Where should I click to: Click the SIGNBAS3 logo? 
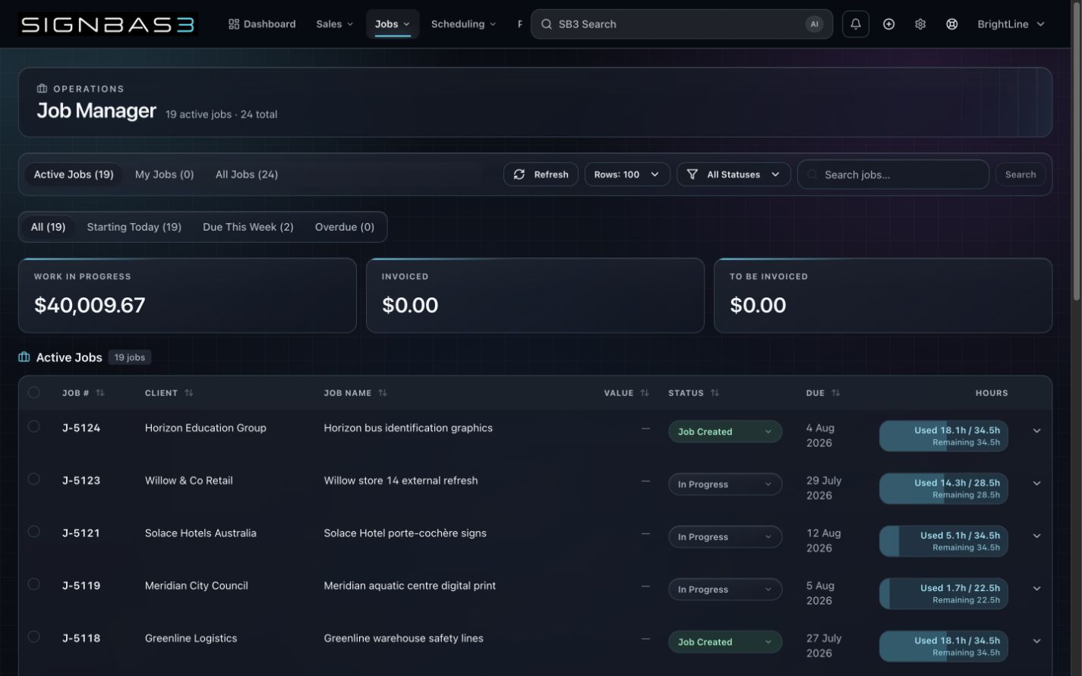click(x=108, y=24)
